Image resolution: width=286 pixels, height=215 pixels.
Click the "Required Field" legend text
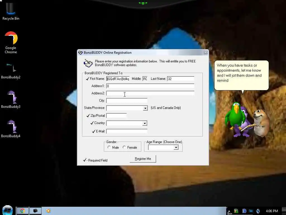point(98,160)
